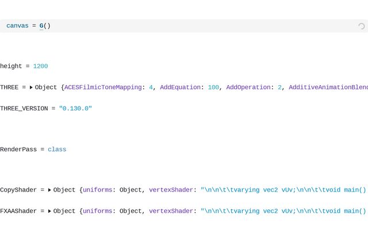Click the AddOperation property key

pos(248,87)
